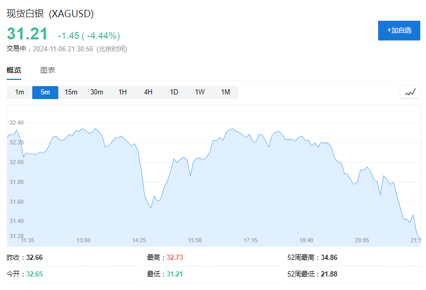Open the 图表 tab

(x=47, y=71)
